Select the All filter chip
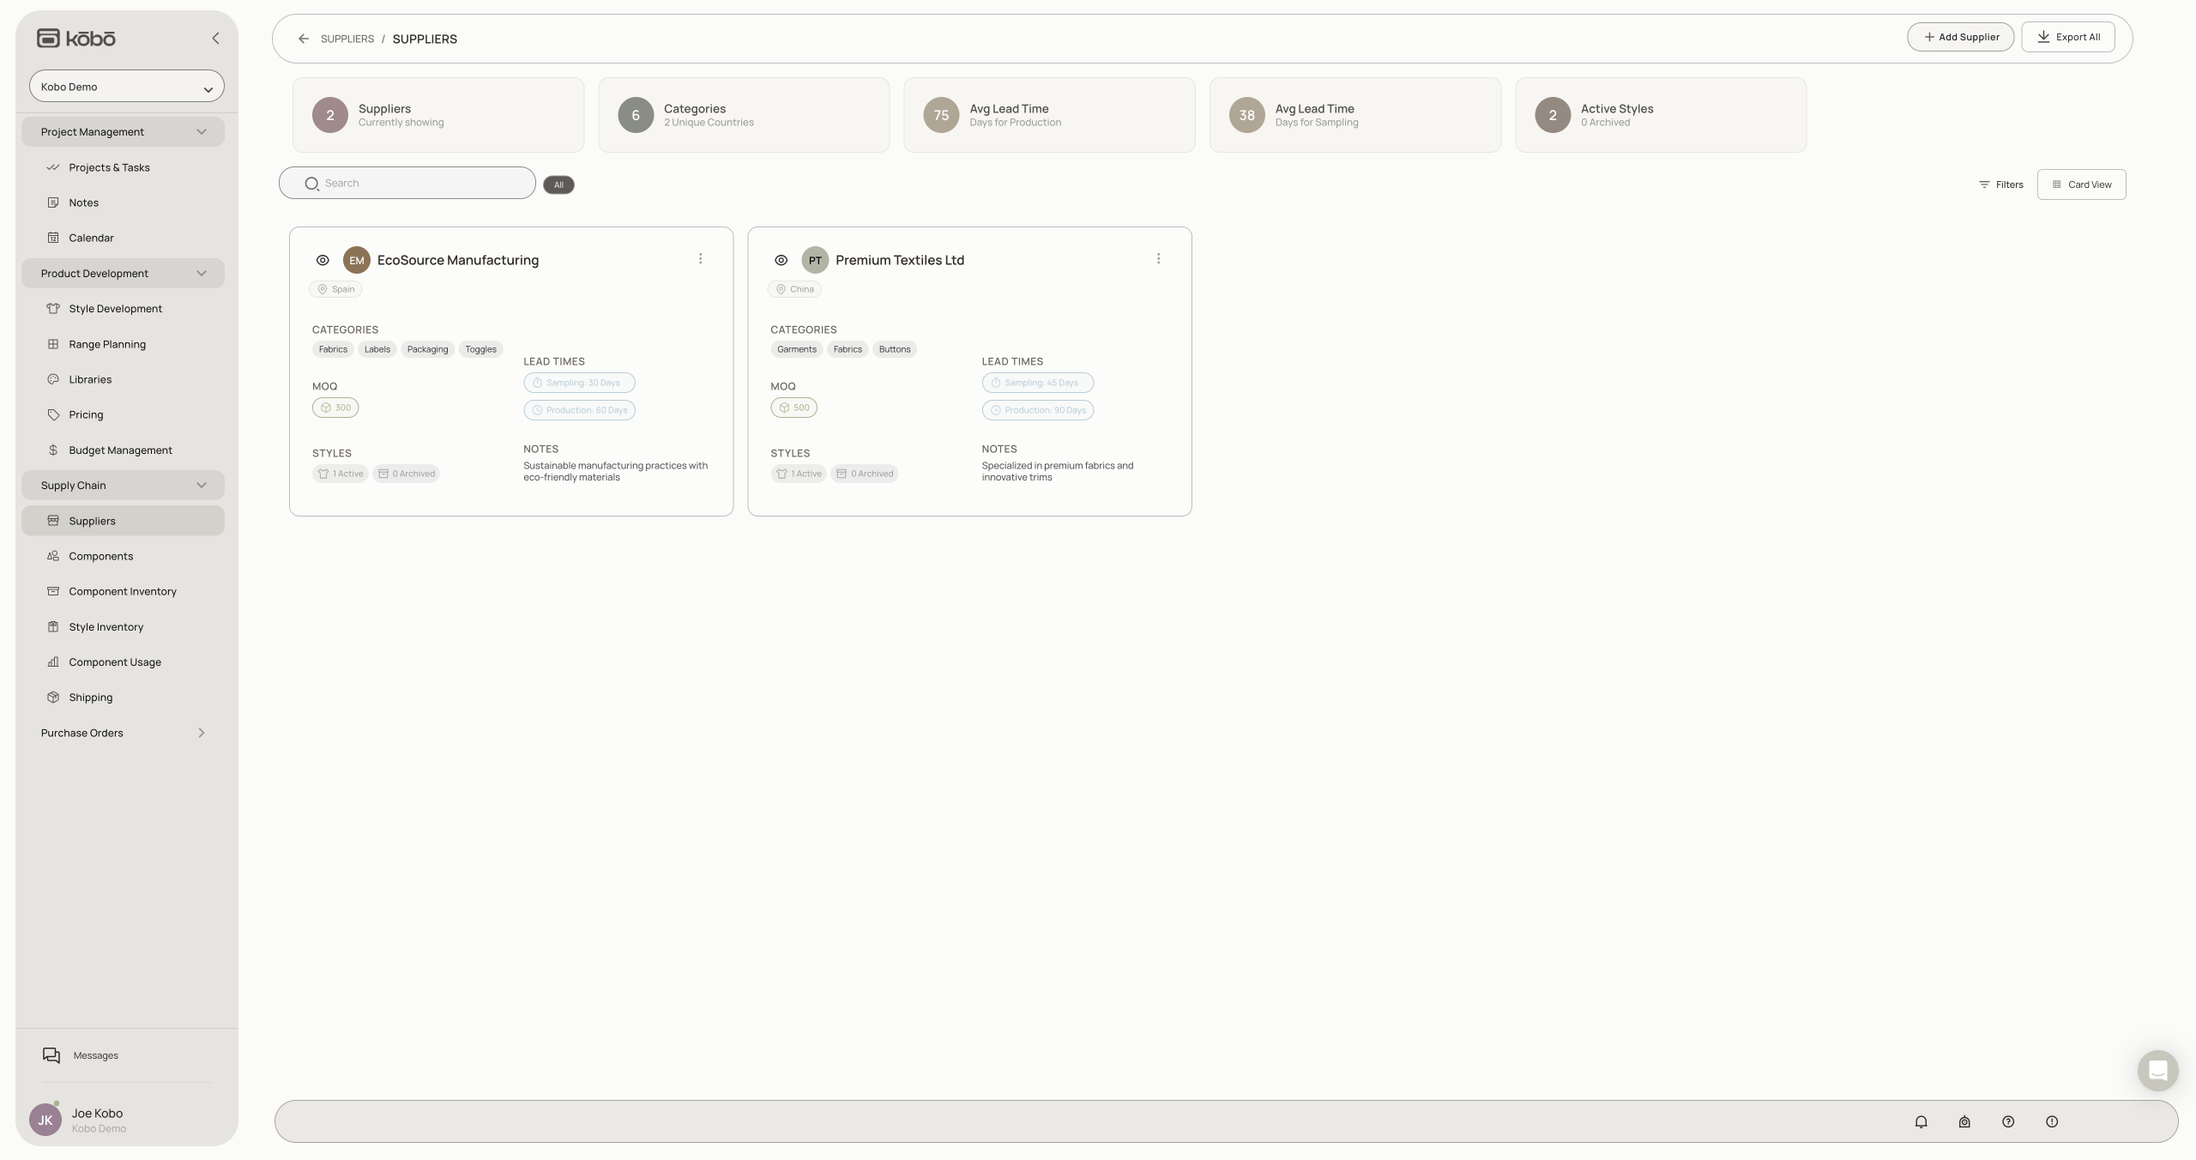Image resolution: width=2196 pixels, height=1160 pixels. point(558,184)
